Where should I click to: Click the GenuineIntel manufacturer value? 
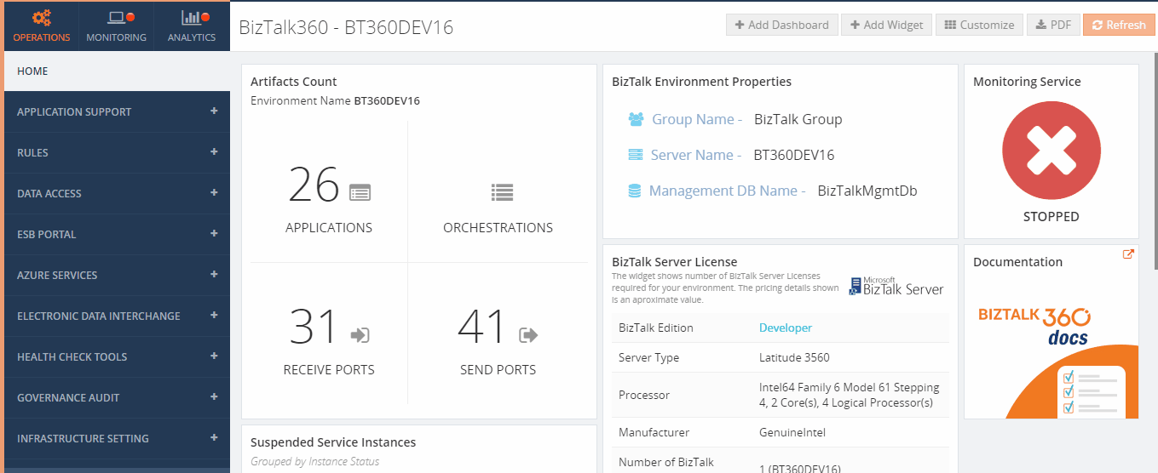click(792, 432)
